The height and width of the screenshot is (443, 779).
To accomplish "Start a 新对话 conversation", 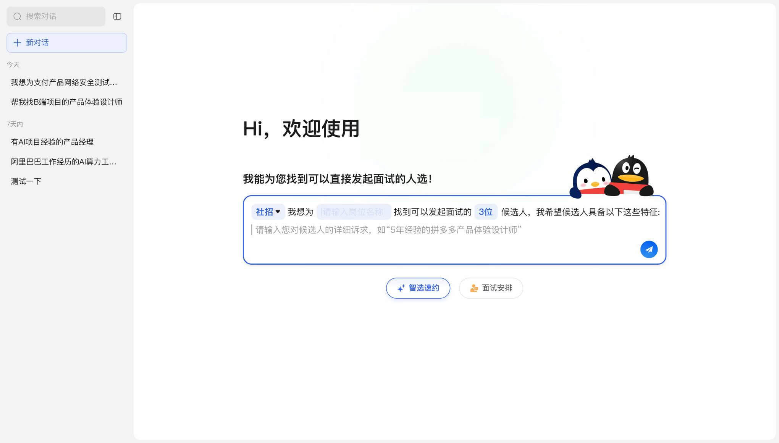I will pos(66,43).
